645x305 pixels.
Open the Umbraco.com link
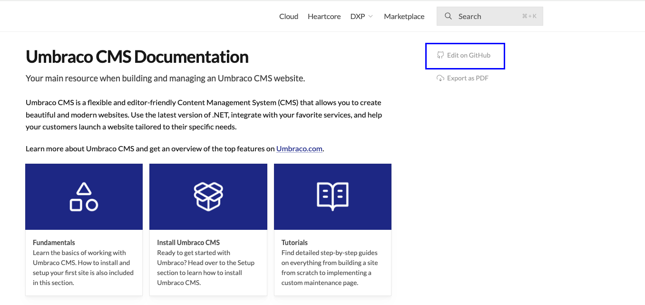coord(299,148)
